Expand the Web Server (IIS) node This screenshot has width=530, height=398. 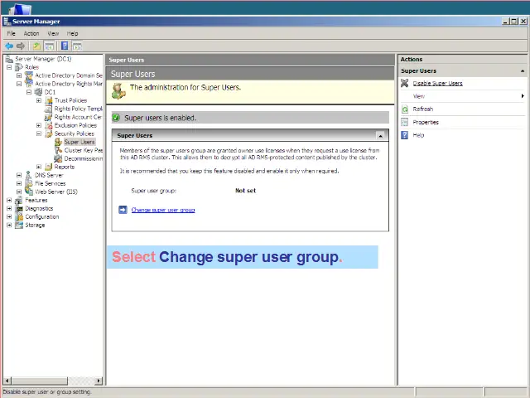19,192
